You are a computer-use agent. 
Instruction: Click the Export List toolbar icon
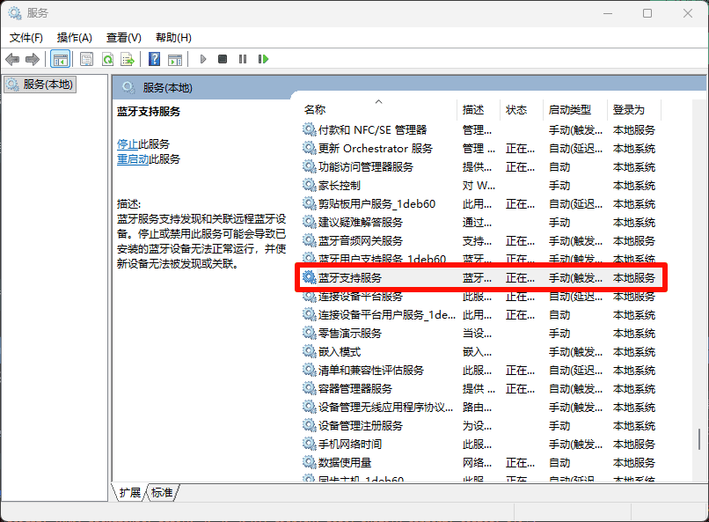click(128, 59)
